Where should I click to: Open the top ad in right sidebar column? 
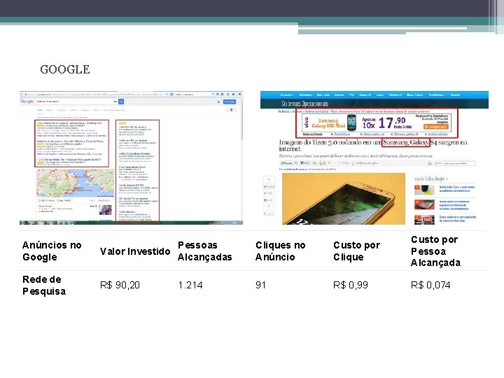tap(133, 127)
